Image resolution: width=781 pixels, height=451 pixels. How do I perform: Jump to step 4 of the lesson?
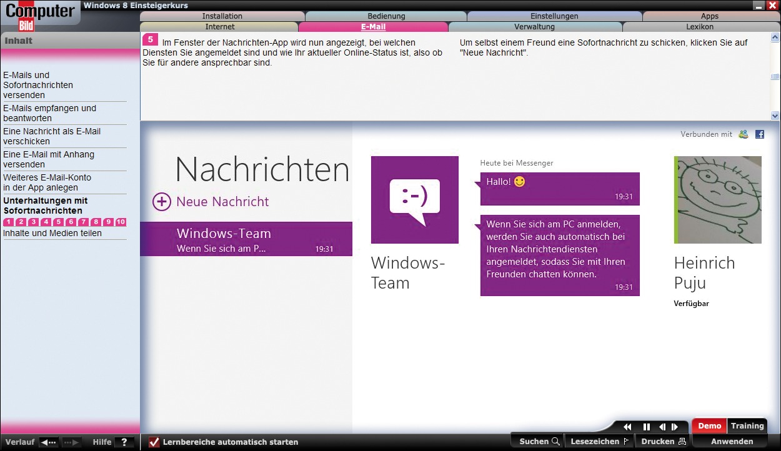click(46, 222)
